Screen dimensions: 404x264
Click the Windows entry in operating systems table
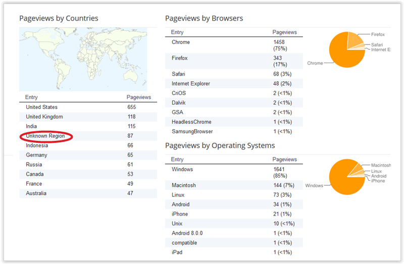pyautogui.click(x=182, y=170)
